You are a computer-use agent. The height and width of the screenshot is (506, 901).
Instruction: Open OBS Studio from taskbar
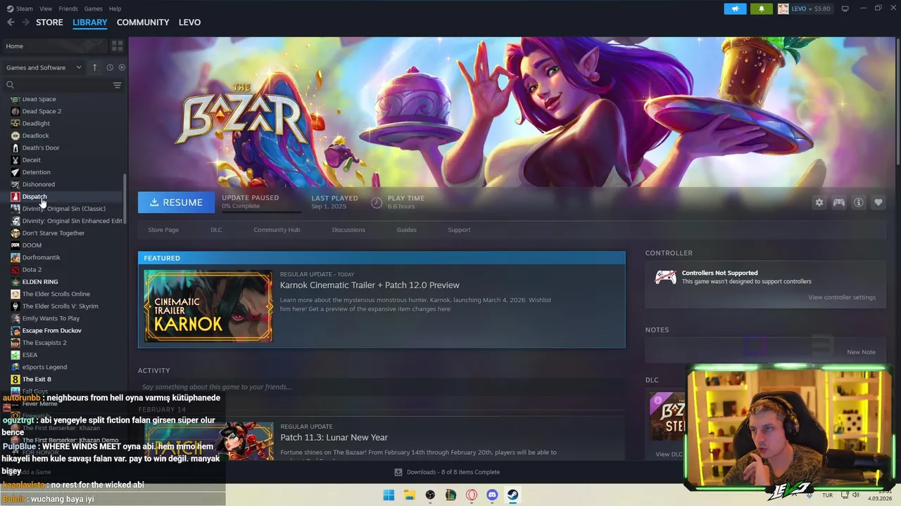pyautogui.click(x=430, y=495)
